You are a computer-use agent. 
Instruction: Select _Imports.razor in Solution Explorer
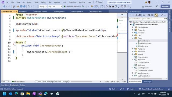[x=143, y=57]
